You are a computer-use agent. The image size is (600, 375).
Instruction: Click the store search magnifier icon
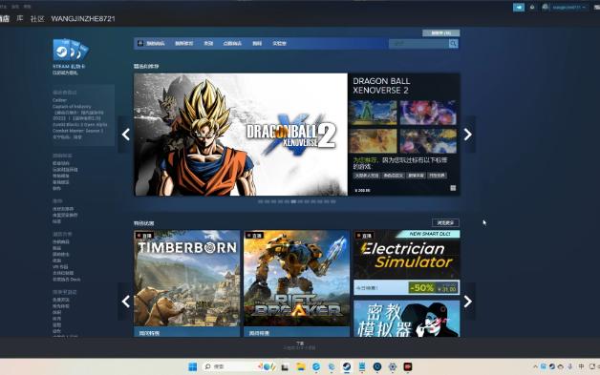pos(453,44)
